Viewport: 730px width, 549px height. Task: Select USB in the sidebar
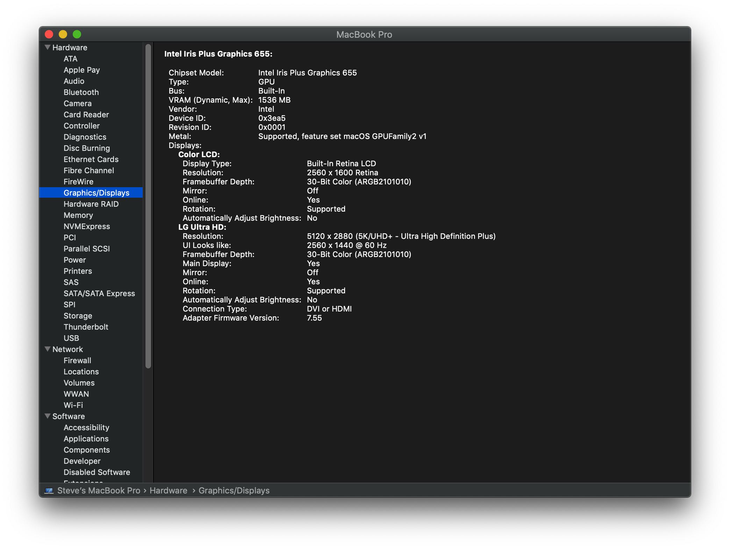pyautogui.click(x=71, y=338)
